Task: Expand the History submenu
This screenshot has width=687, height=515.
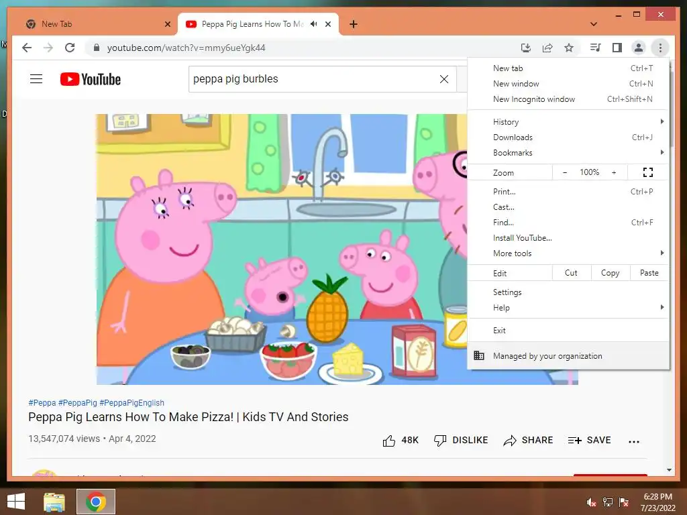Action: (568, 122)
